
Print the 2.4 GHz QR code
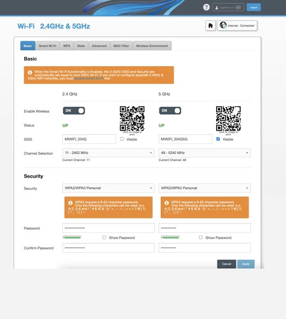[x=132, y=118]
